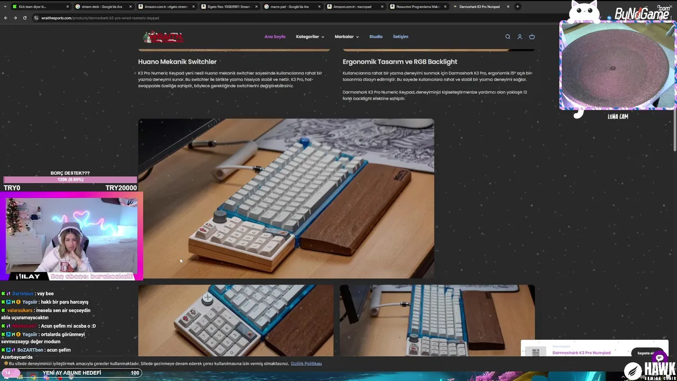Go back to the previous page
This screenshot has height=381, width=677.
6,18
